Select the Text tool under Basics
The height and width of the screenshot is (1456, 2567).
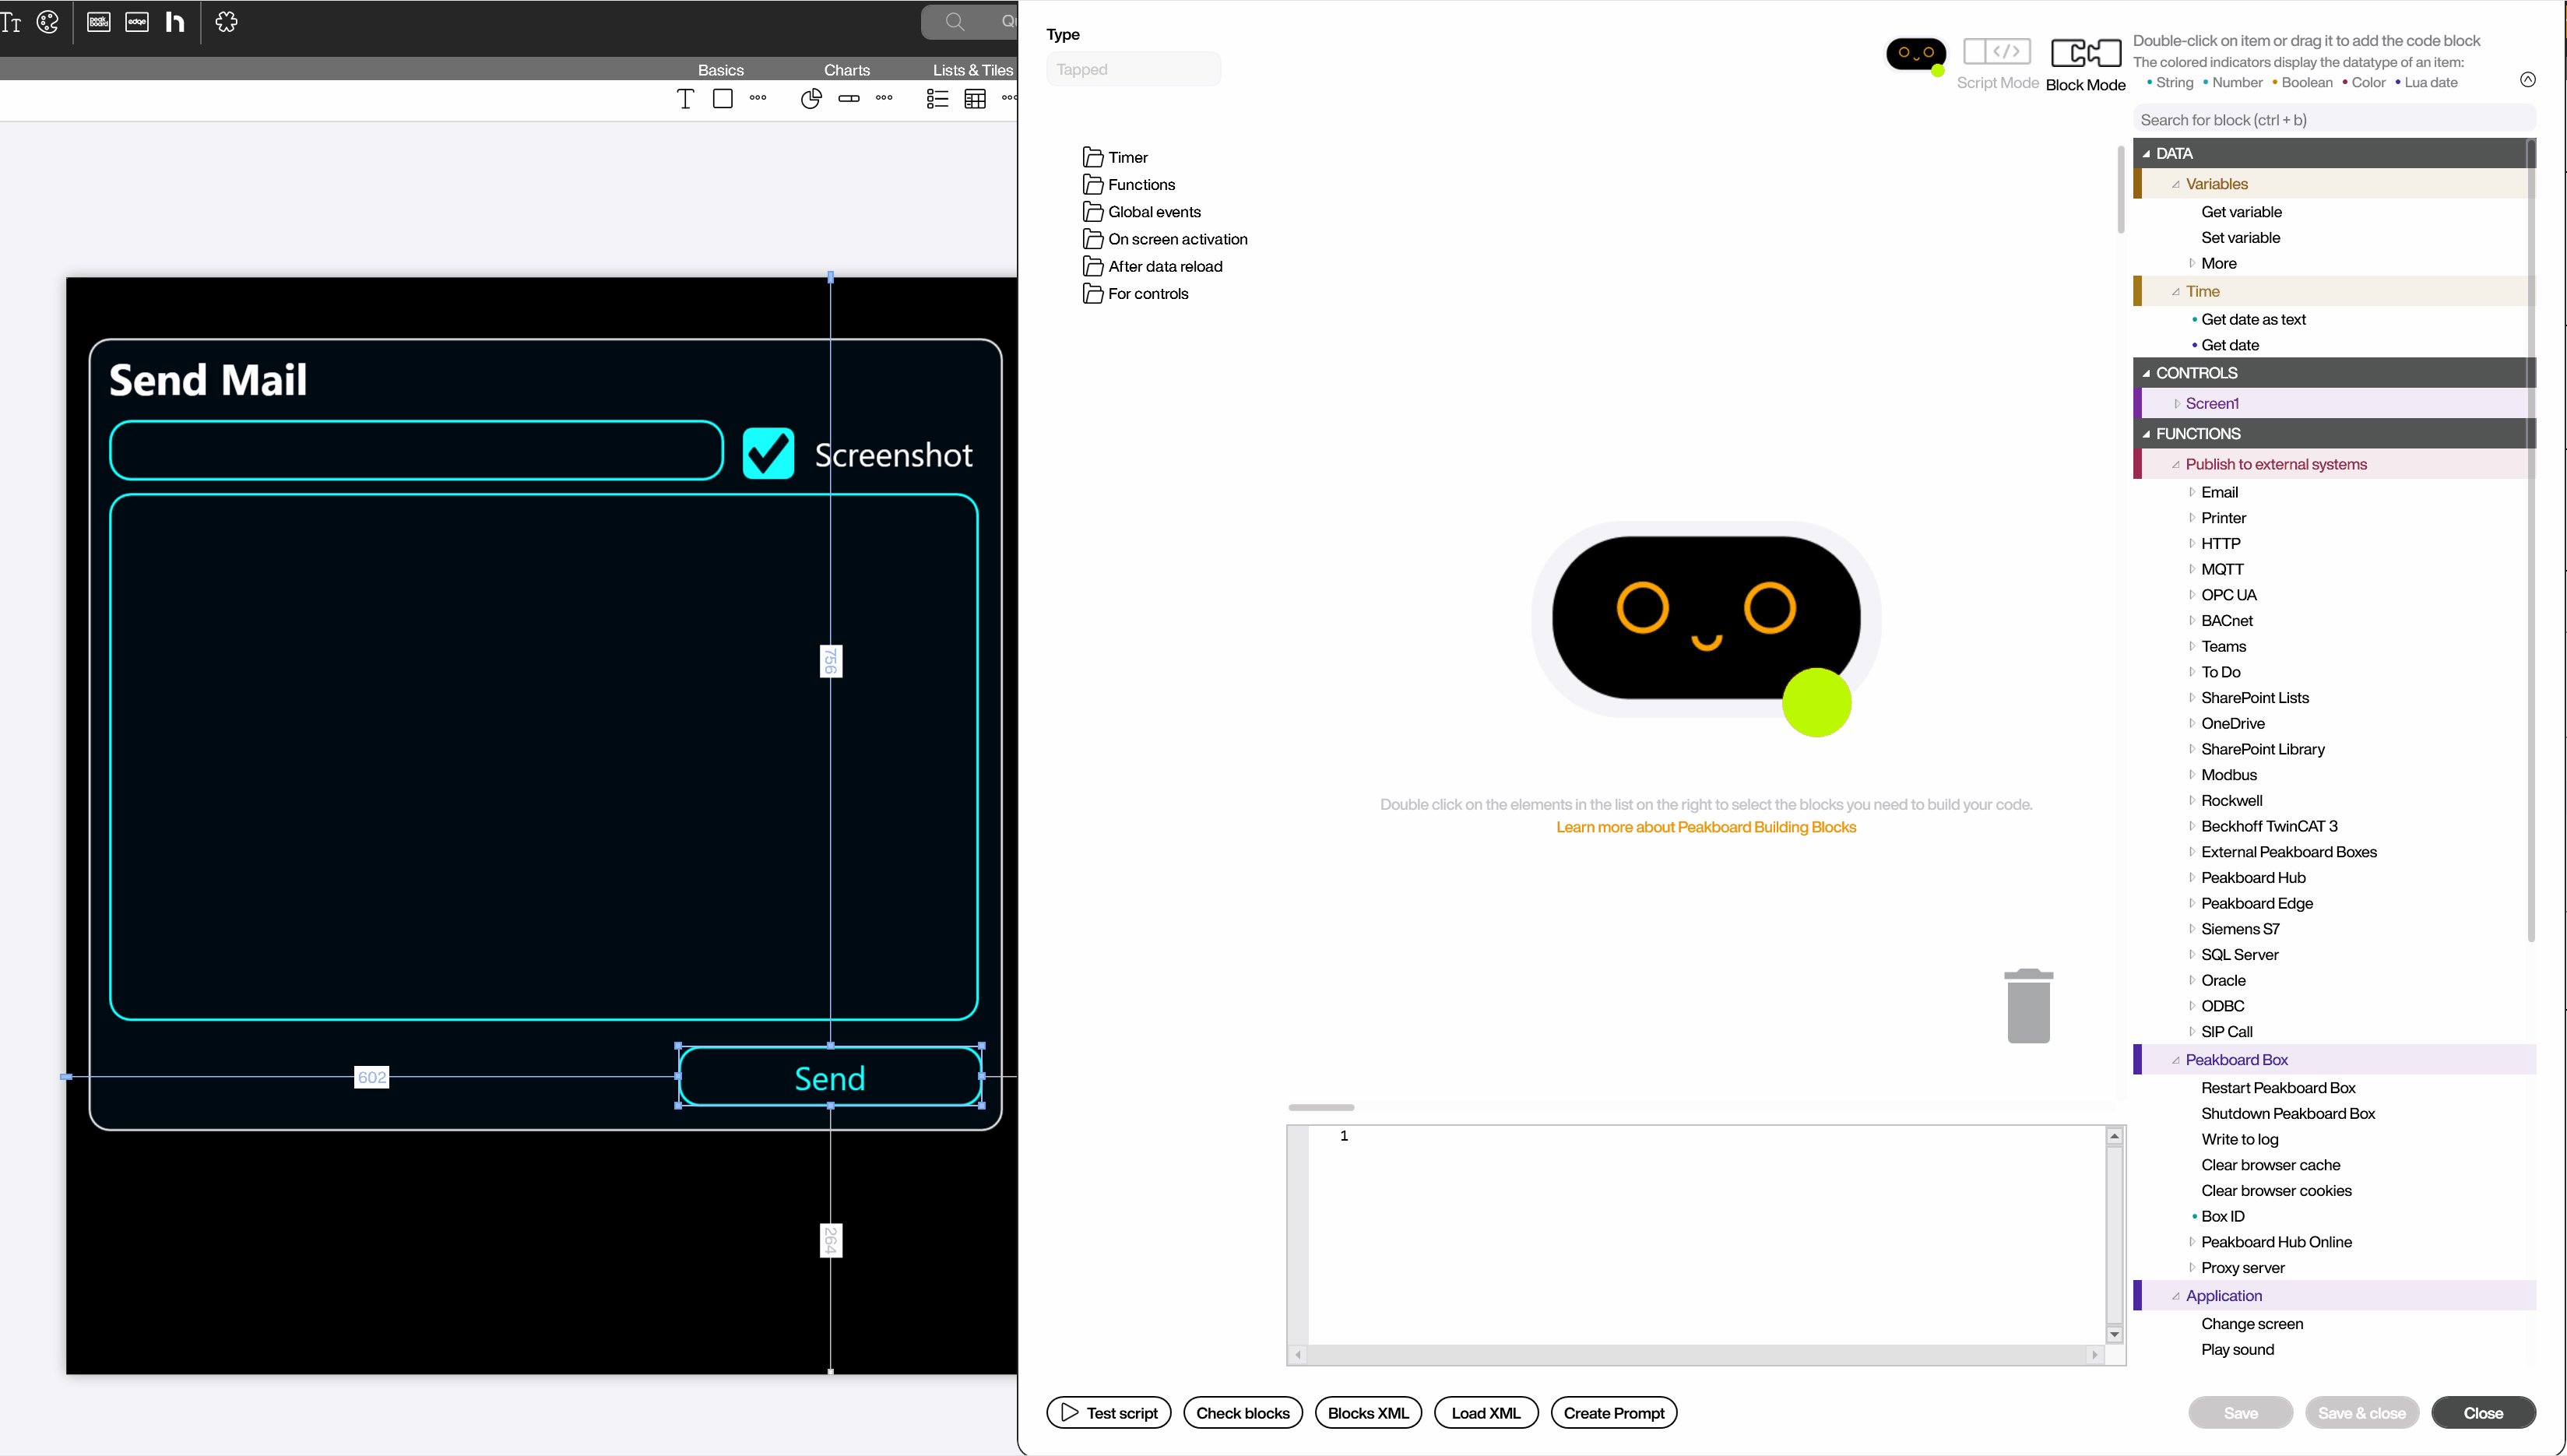685,98
